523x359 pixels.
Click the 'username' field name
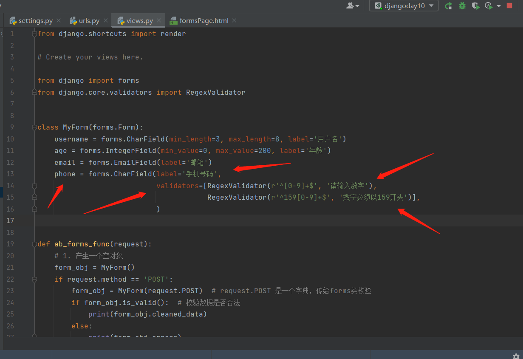(71, 139)
